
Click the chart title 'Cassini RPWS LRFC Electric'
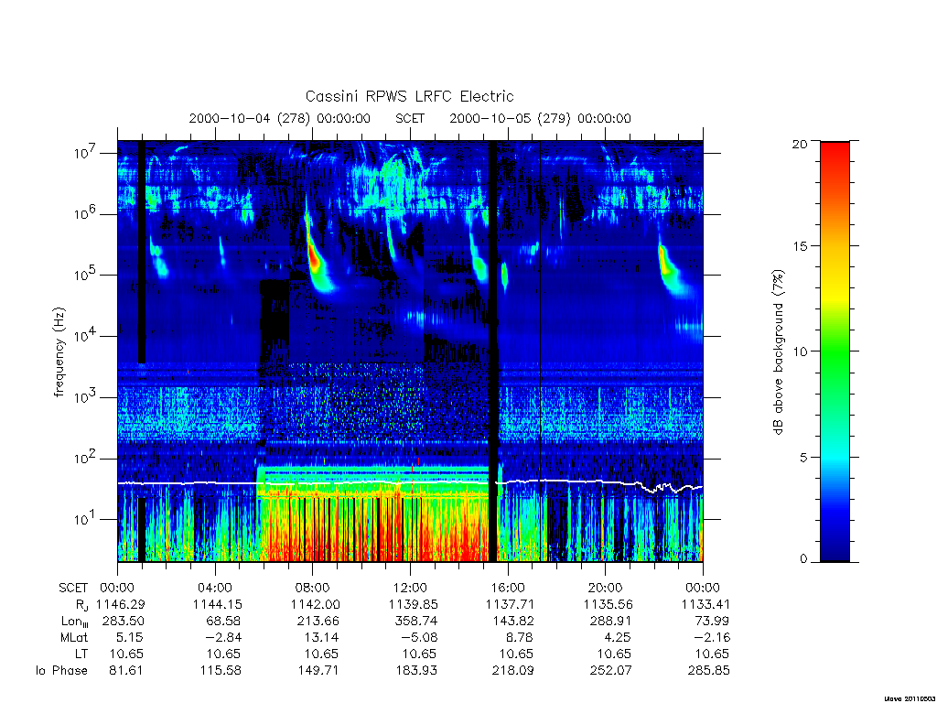click(x=409, y=96)
